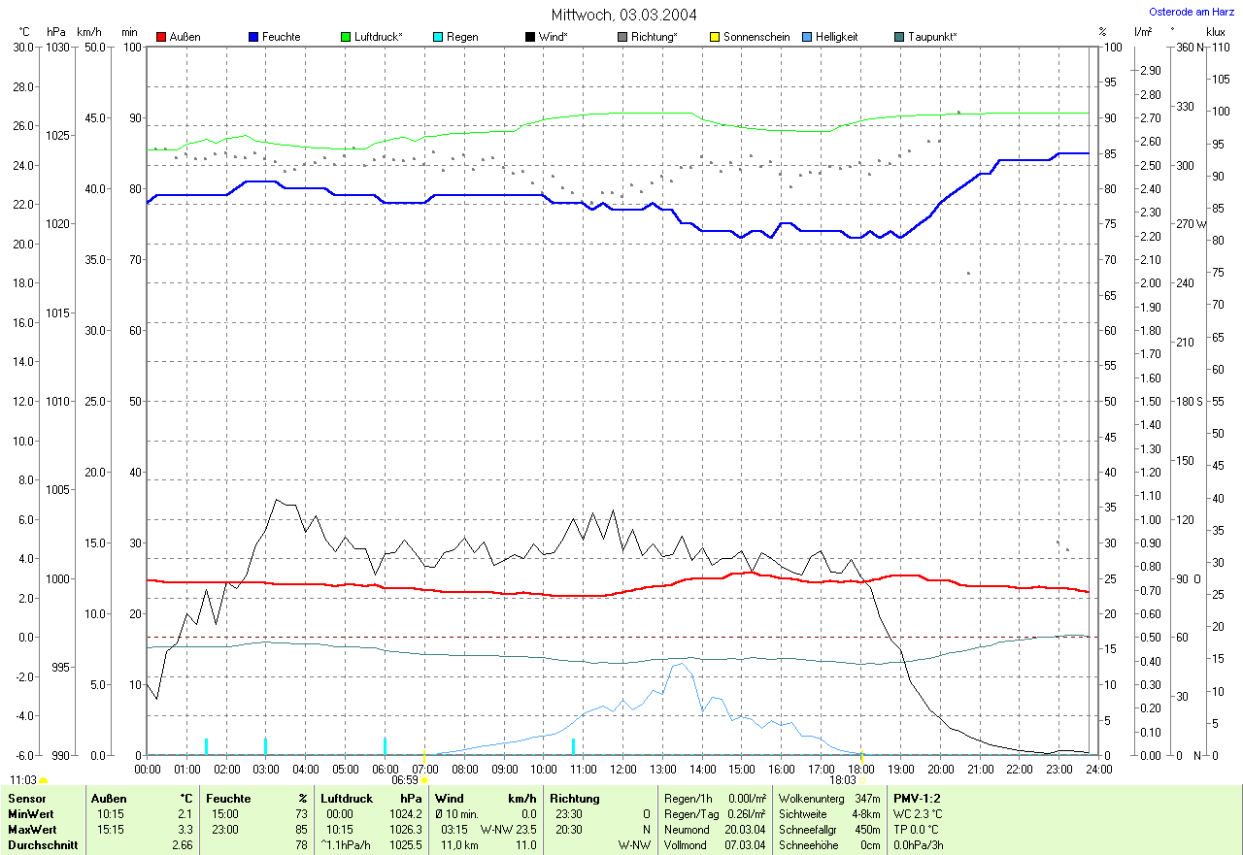
Task: Click the dark teal Taupunkt legend square
Action: pos(899,37)
